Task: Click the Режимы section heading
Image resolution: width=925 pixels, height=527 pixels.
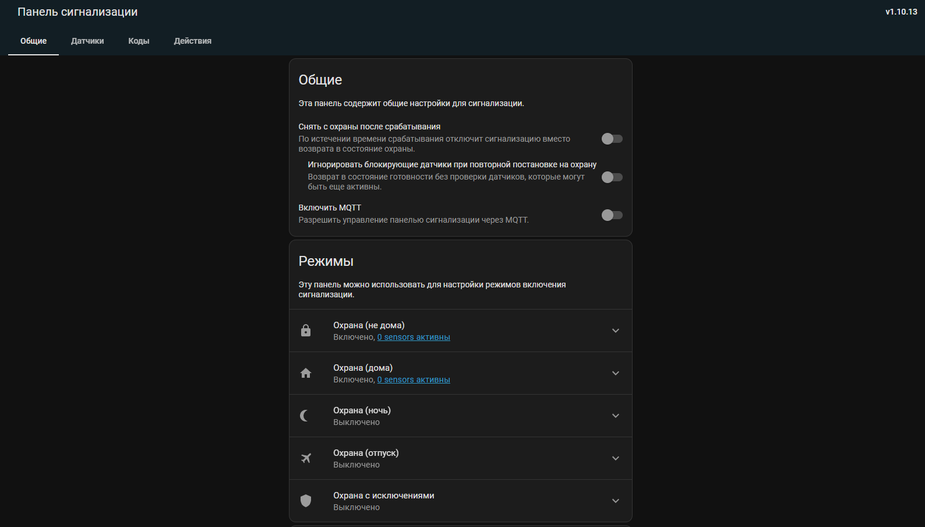Action: [x=326, y=261]
